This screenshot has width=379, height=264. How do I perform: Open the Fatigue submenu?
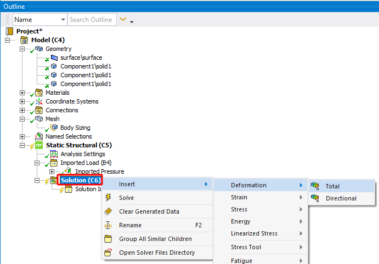point(261,260)
